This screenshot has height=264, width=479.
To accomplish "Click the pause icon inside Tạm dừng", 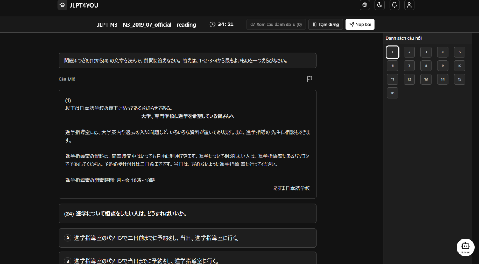I will 315,24.
